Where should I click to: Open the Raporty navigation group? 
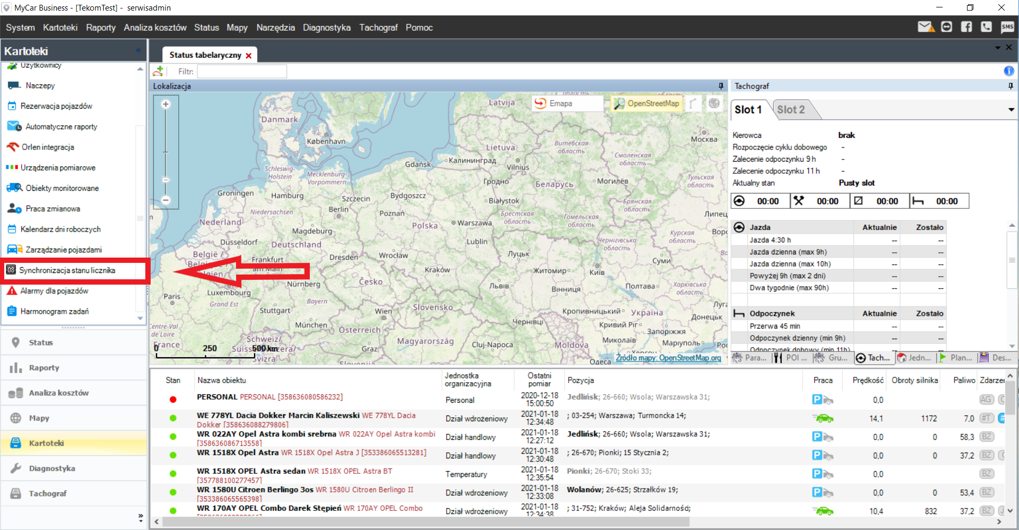73,367
